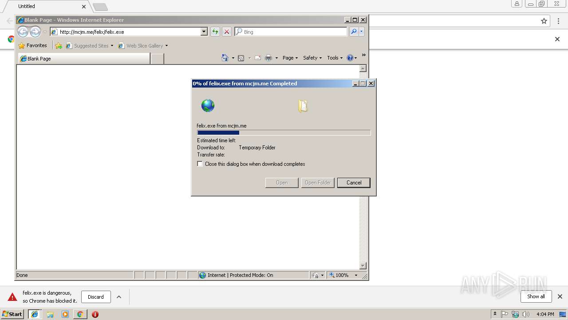The image size is (568, 320).
Task: Open the address bar URL dropdown
Action: pyautogui.click(x=204, y=32)
